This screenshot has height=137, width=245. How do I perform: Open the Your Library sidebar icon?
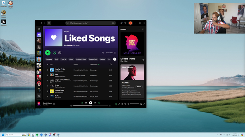[39, 29]
